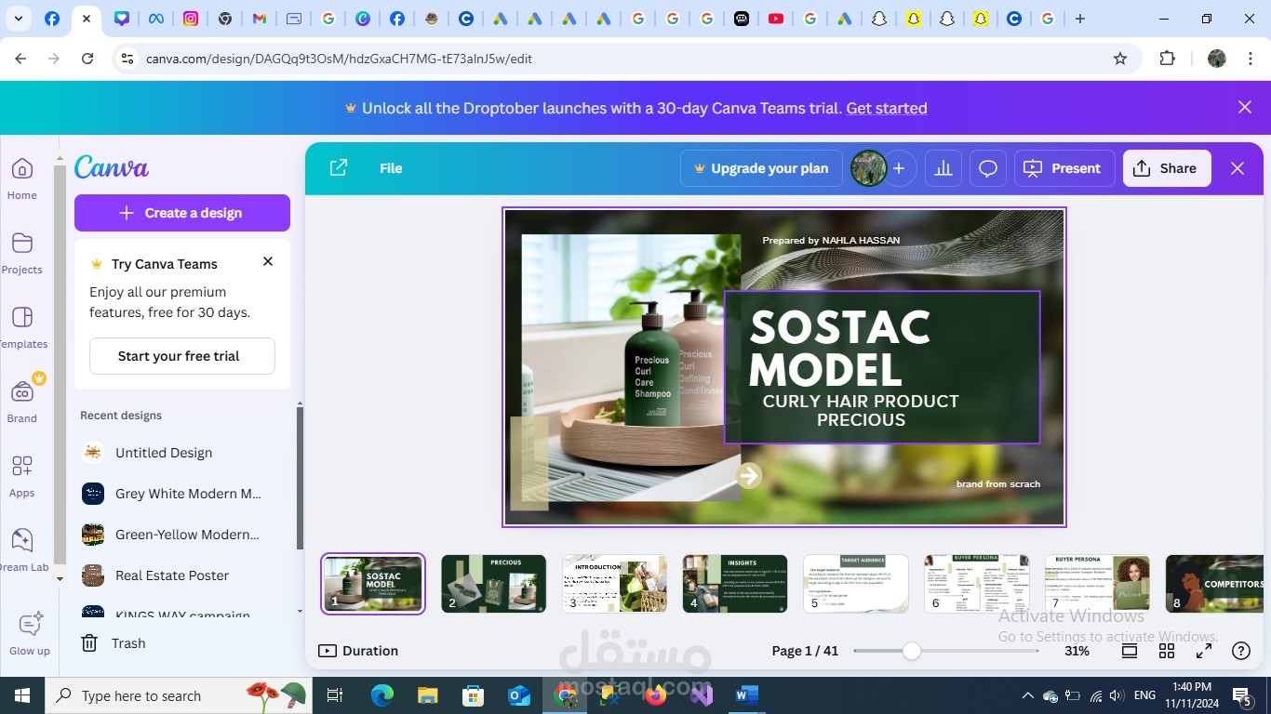1271x714 pixels.
Task: Click the Duration button
Action: (358, 651)
